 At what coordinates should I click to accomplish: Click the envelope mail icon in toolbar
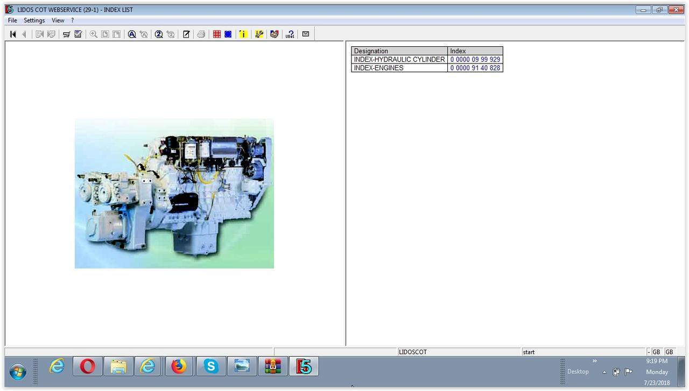(306, 34)
